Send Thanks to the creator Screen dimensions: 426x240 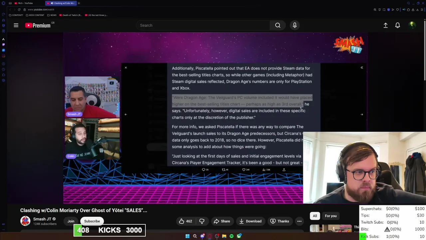point(279,221)
